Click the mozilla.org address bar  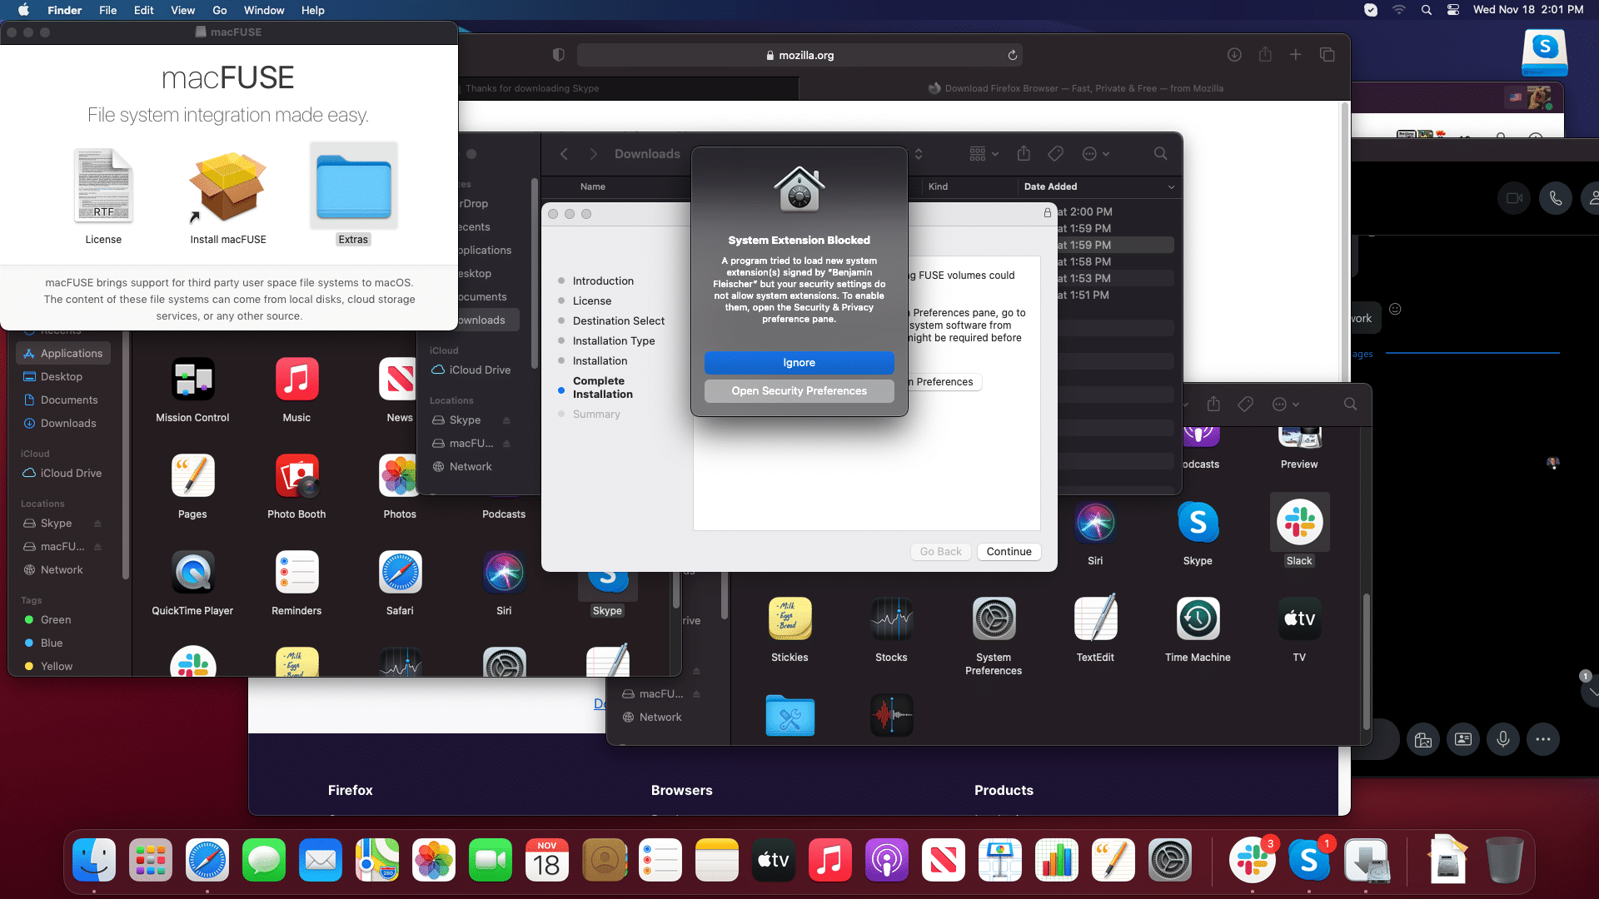(x=799, y=55)
